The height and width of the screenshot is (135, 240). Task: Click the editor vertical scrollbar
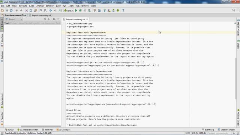pos(235,78)
